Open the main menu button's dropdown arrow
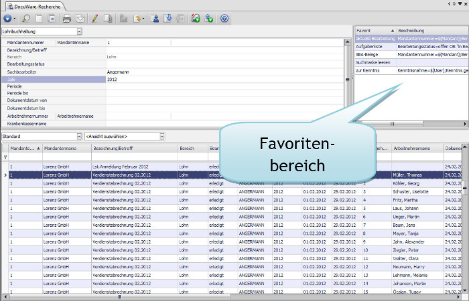This screenshot has height=301, width=469. [x=14, y=19]
